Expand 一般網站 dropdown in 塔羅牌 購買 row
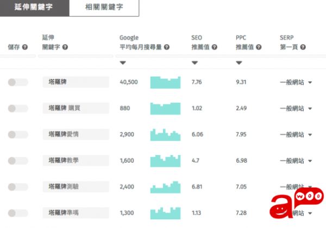Image resolution: width=326 pixels, height=228 pixels. [x=310, y=108]
